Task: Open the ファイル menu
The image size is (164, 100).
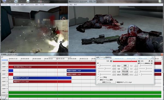Action: point(4,5)
